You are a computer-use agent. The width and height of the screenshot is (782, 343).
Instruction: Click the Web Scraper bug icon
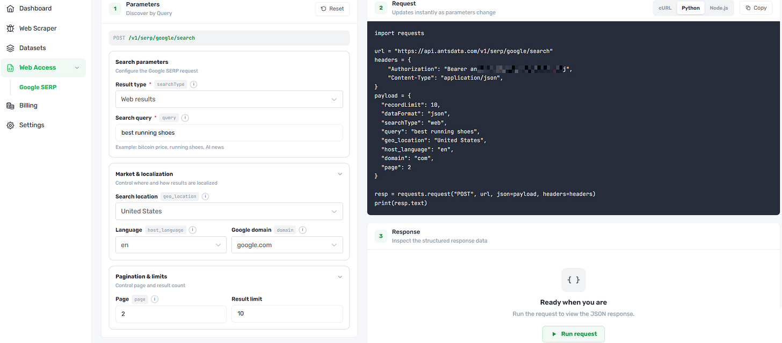[10, 28]
